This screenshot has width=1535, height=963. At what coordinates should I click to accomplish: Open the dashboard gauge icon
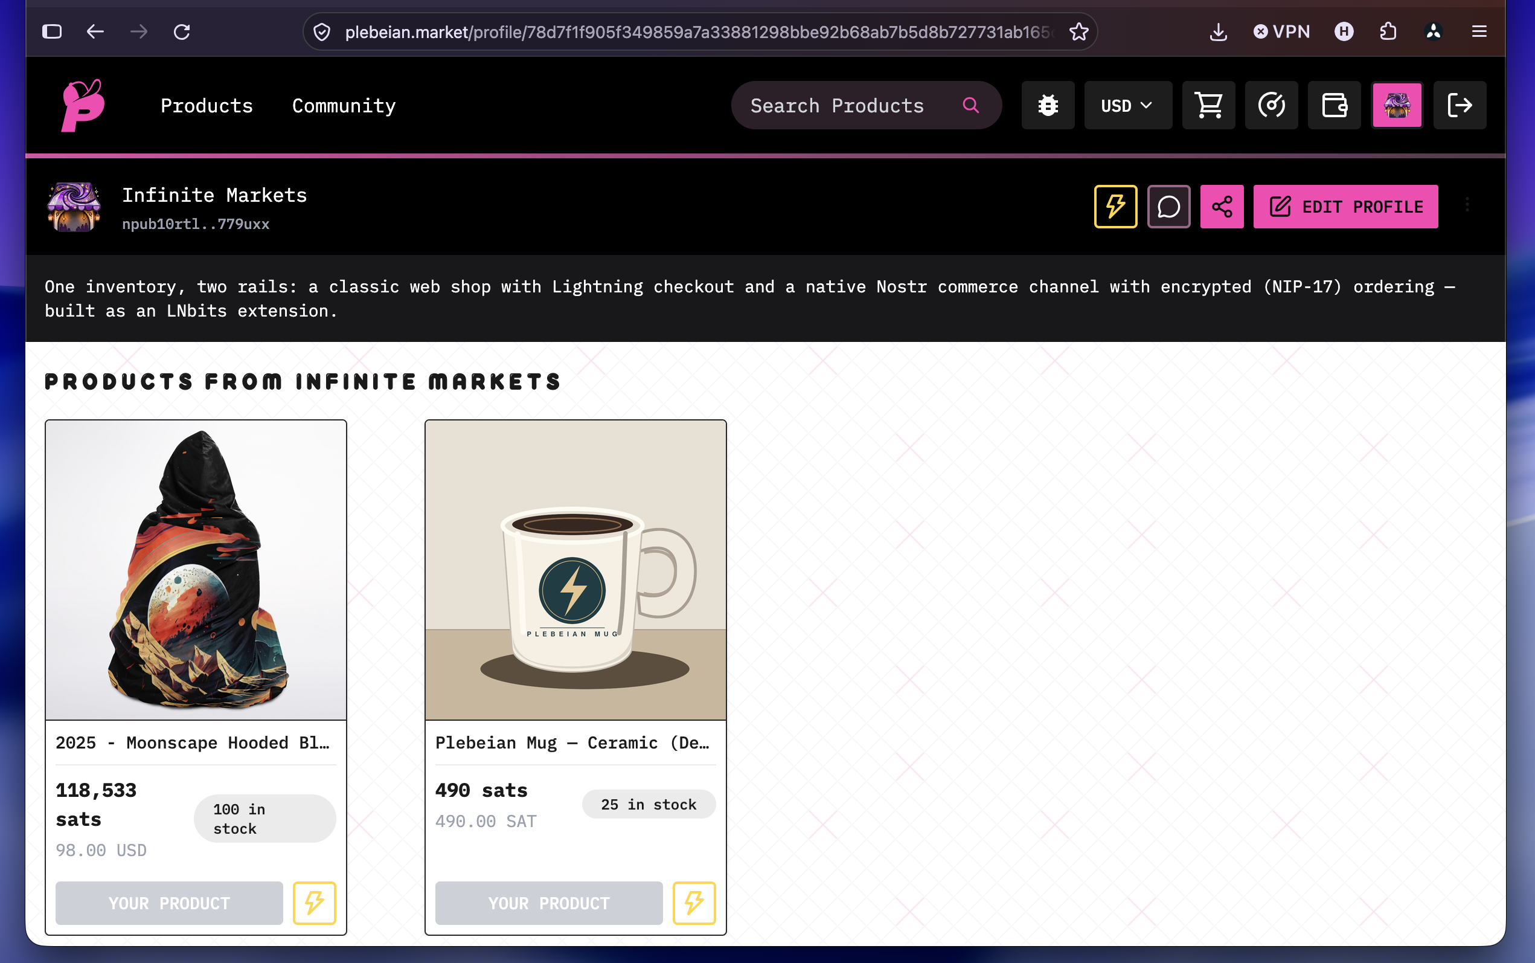(x=1272, y=105)
